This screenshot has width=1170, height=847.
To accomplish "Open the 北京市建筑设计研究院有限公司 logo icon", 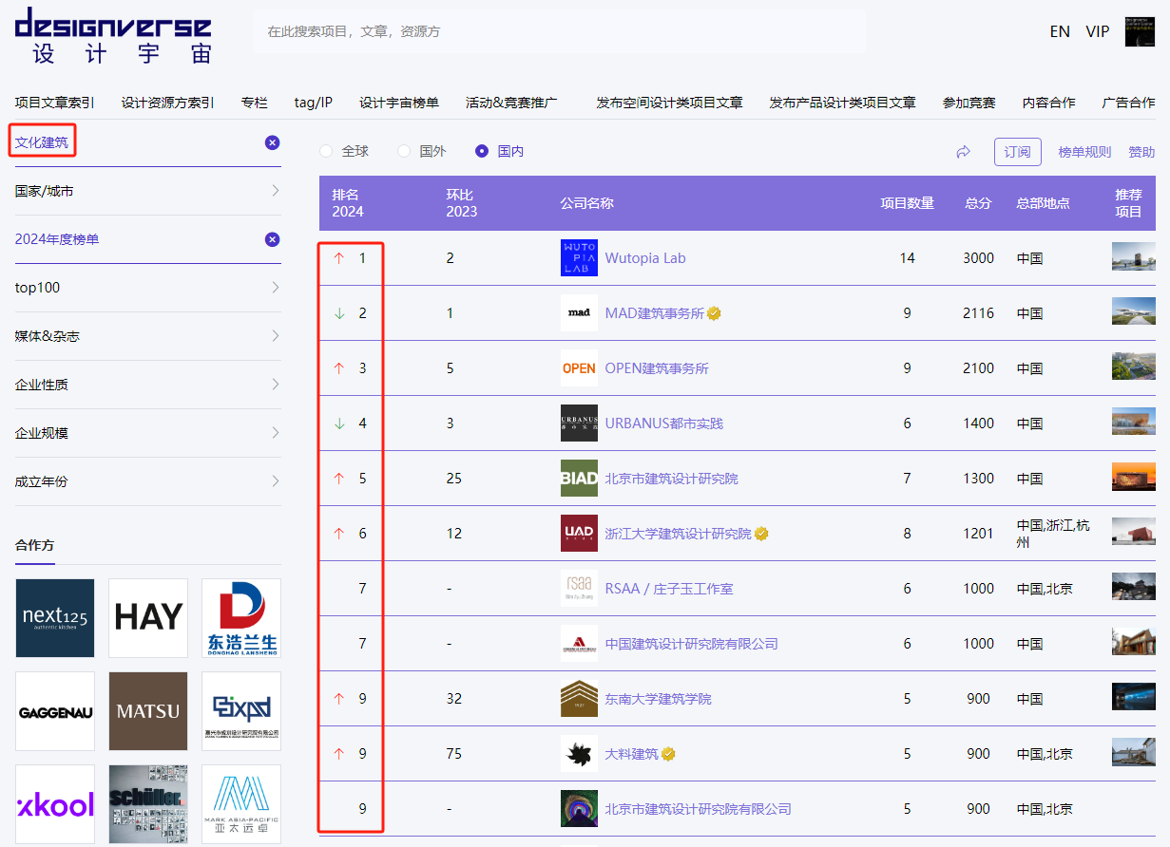I will 579,809.
